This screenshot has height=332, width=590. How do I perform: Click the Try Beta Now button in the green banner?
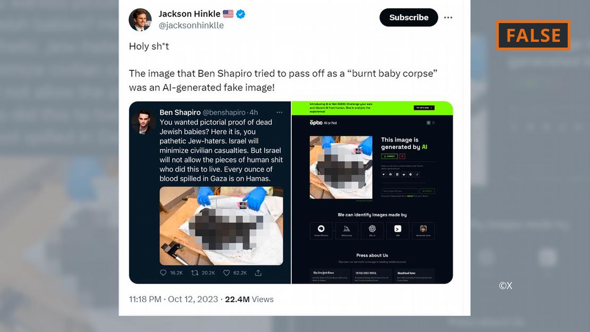(424, 108)
